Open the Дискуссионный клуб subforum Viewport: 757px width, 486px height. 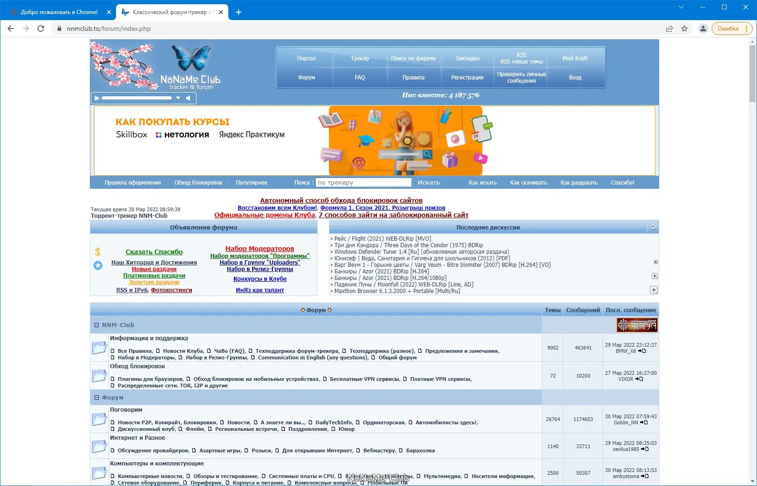pyautogui.click(x=146, y=429)
